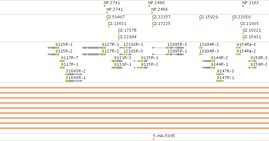This screenshot has height=141, width=269.
Task: Open the 9131R-1 transcript label
Action: click(123, 64)
